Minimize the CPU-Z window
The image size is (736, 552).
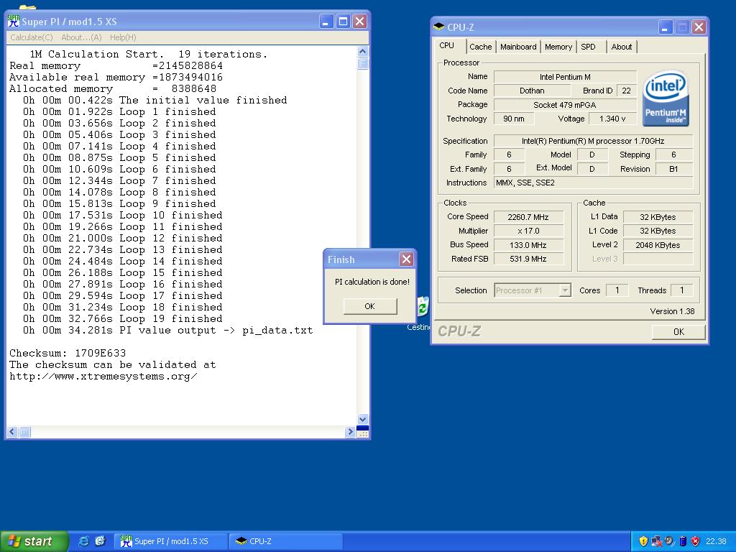[665, 27]
